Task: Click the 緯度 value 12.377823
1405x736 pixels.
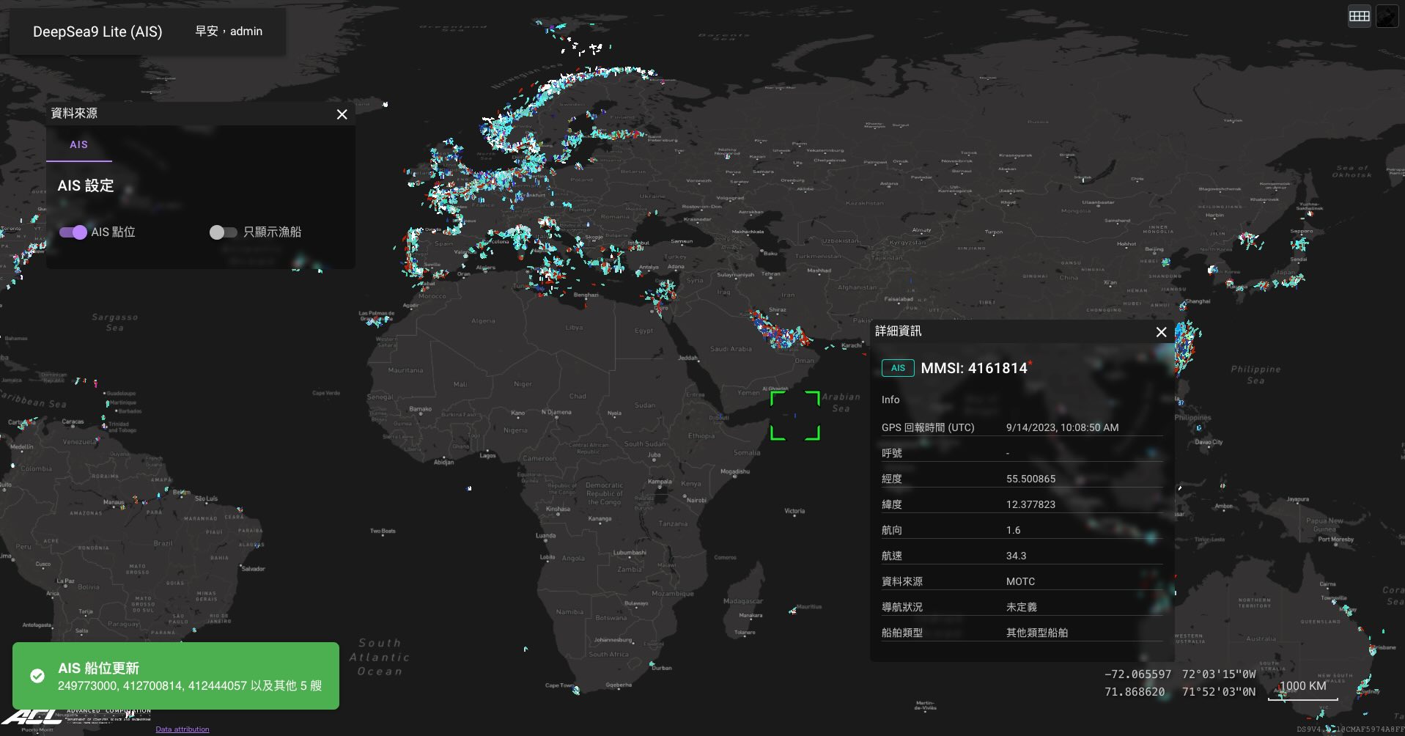Action: click(x=1030, y=504)
